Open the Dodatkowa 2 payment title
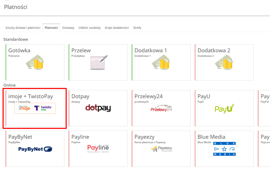Image resolution: width=270 pixels, height=169 pixels. click(214, 50)
